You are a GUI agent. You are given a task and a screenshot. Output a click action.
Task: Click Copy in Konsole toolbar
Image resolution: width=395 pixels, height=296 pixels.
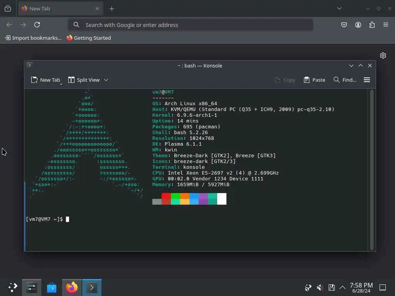click(x=285, y=80)
